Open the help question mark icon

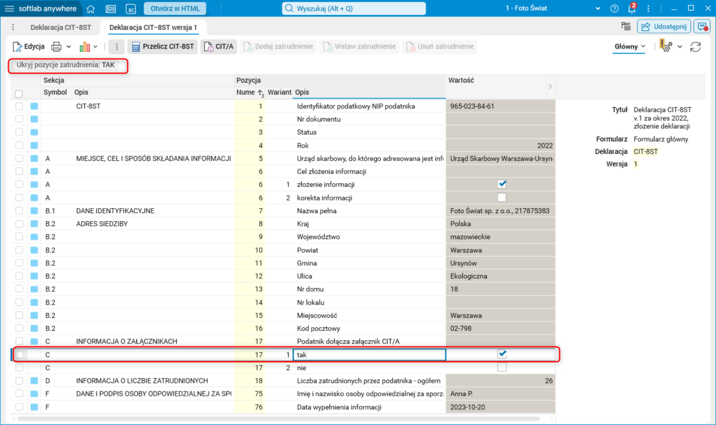(615, 9)
